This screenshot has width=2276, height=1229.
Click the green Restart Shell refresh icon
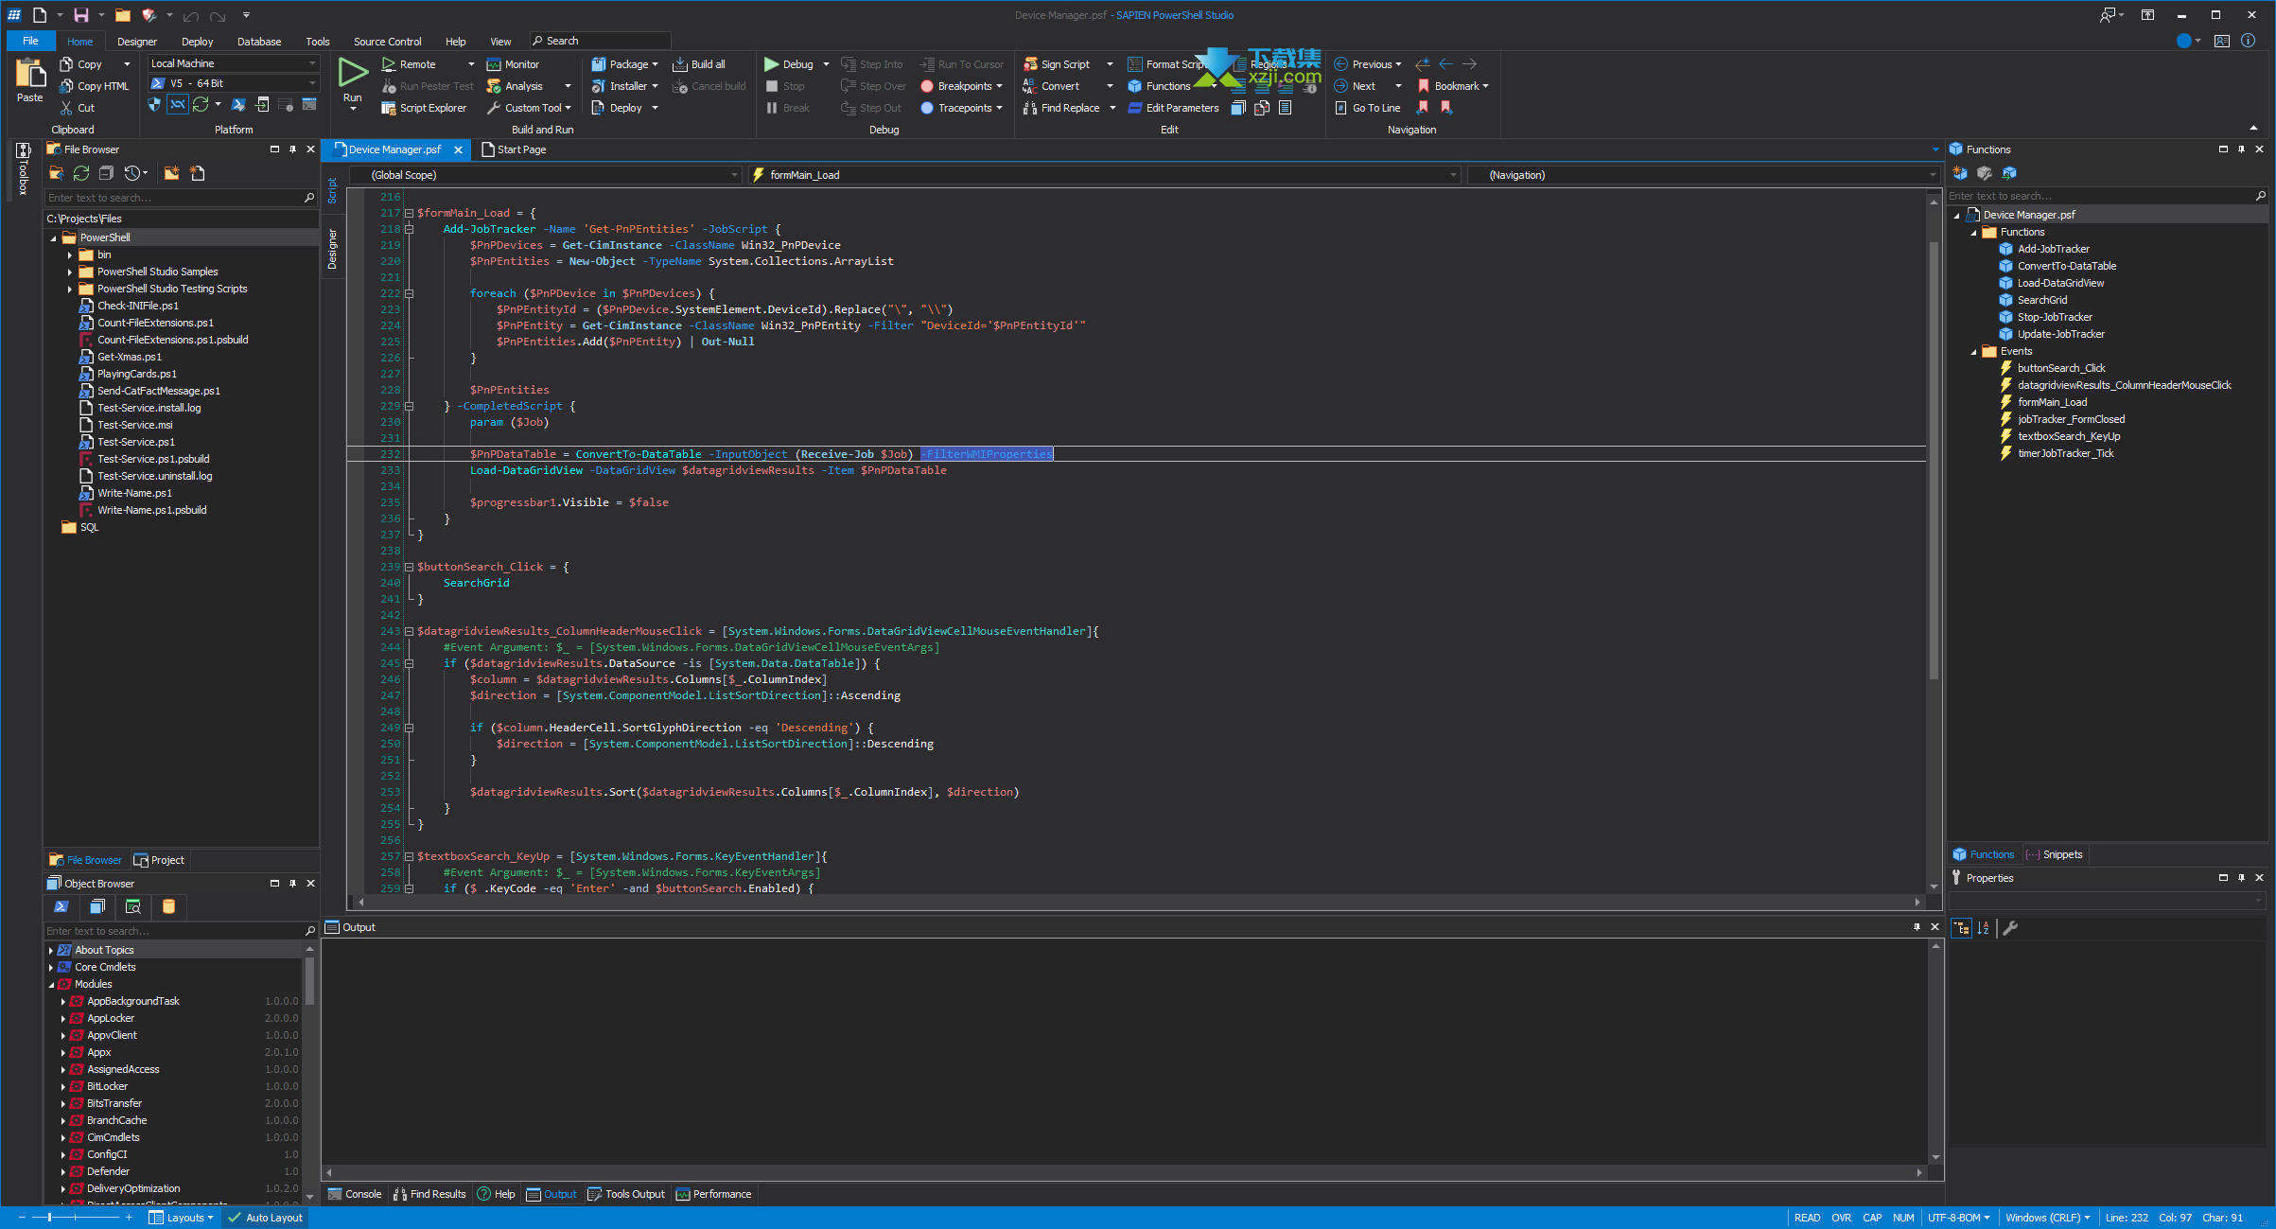(x=201, y=105)
